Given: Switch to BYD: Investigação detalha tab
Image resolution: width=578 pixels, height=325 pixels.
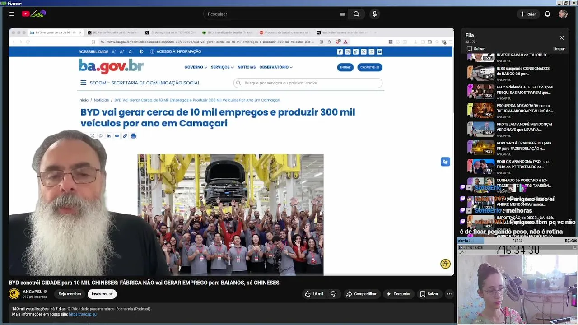Looking at the screenshot, I should [227, 32].
